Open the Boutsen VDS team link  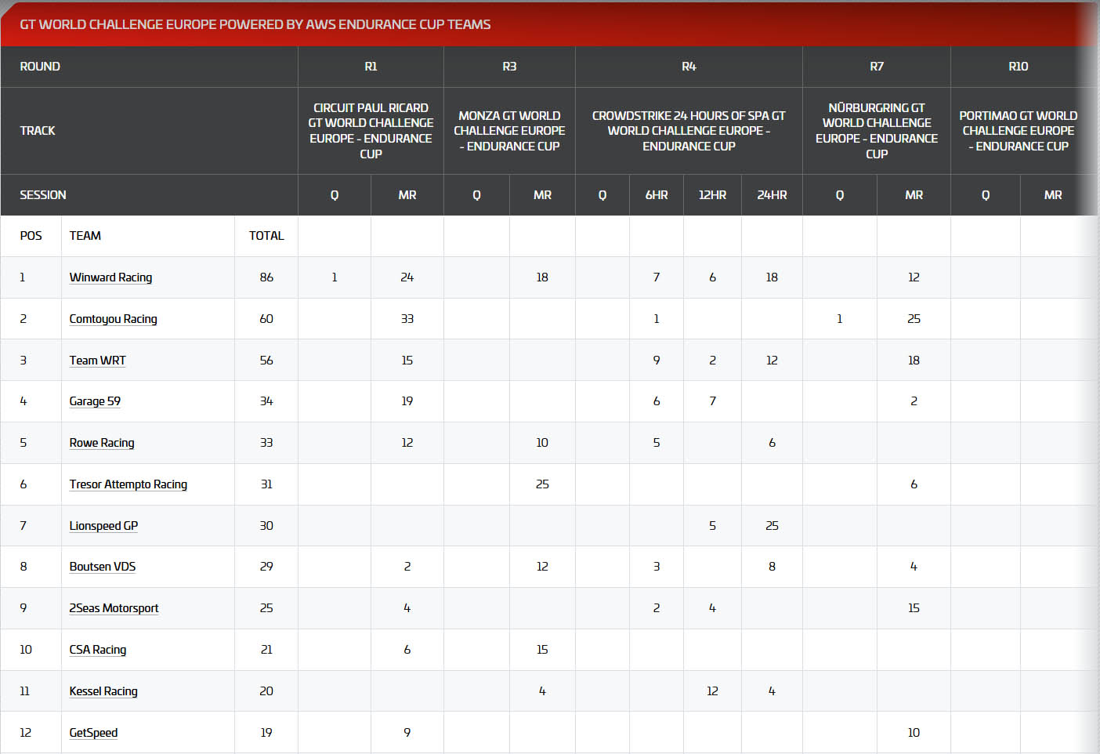pos(102,567)
